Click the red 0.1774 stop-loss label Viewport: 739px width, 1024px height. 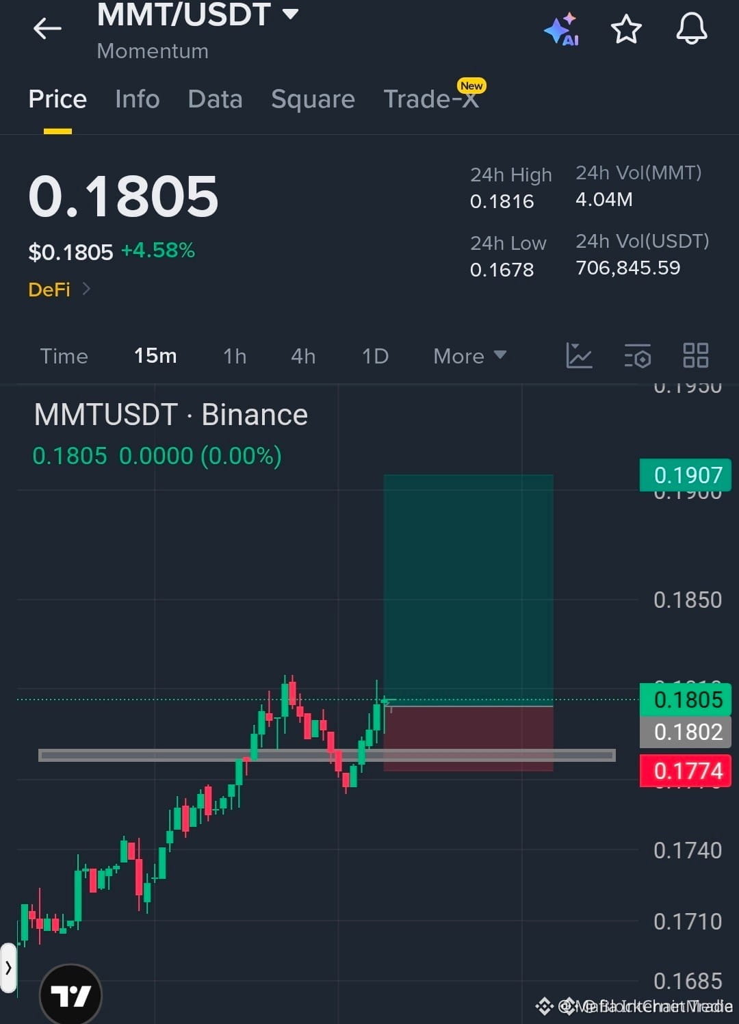(686, 771)
